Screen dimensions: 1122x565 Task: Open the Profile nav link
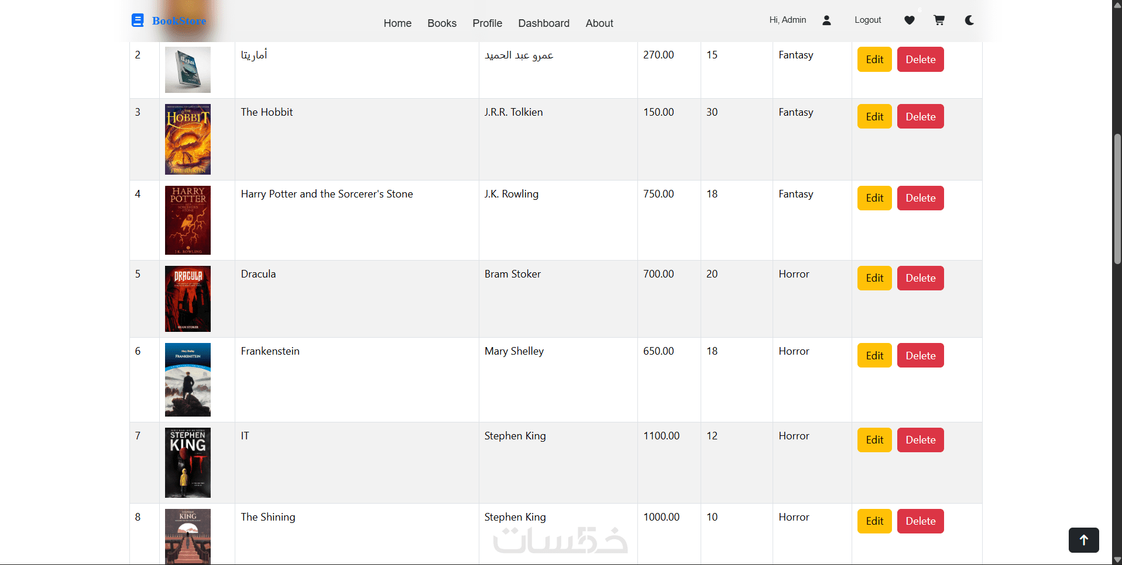(488, 23)
